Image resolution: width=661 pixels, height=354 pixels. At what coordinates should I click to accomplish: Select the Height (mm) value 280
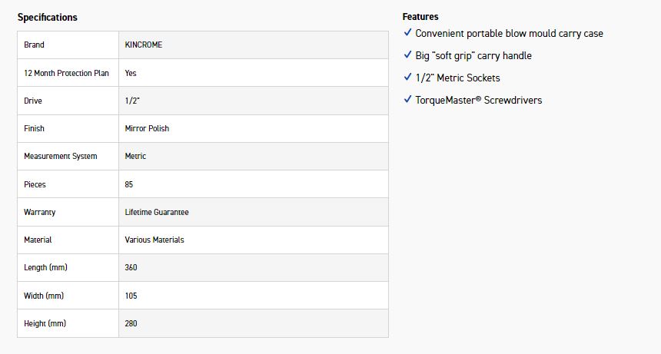point(131,323)
